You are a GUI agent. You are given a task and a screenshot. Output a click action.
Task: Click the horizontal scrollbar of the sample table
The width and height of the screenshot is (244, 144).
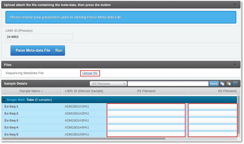(83, 139)
